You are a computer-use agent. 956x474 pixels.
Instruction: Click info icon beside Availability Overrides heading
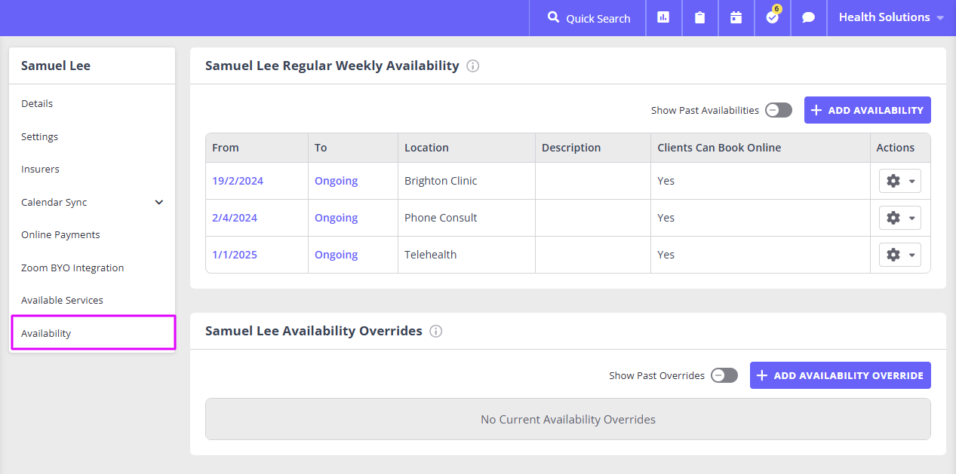(436, 332)
